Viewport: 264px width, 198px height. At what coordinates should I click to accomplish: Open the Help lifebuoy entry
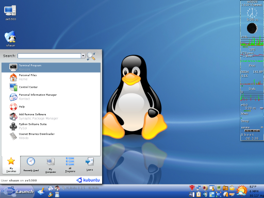(x=51, y=107)
